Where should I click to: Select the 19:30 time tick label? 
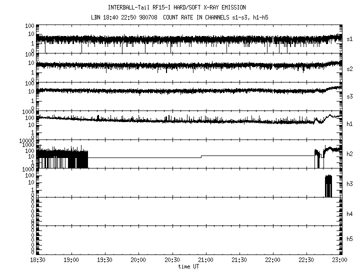pos(104,260)
